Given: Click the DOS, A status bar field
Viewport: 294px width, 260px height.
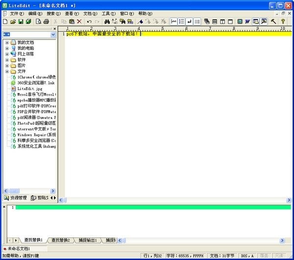Looking at the screenshot, I should (x=247, y=256).
